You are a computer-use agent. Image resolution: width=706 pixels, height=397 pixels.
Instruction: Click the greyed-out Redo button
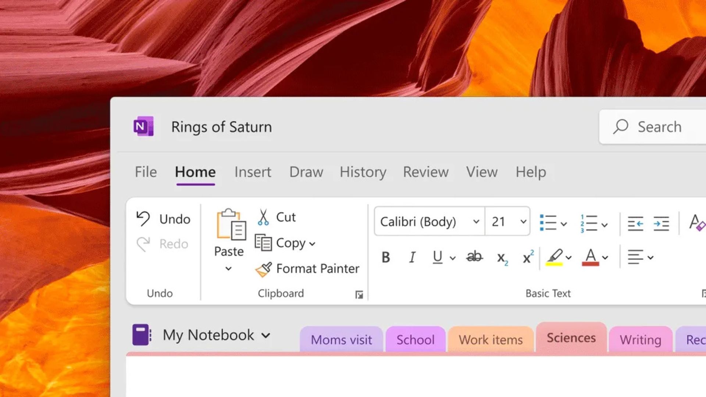[x=162, y=243]
